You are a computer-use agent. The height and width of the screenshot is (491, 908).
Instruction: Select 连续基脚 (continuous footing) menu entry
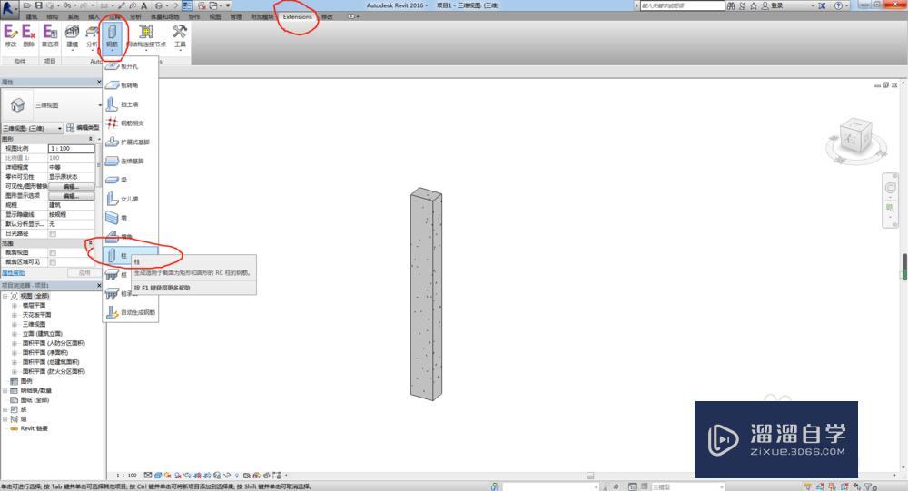tap(130, 161)
